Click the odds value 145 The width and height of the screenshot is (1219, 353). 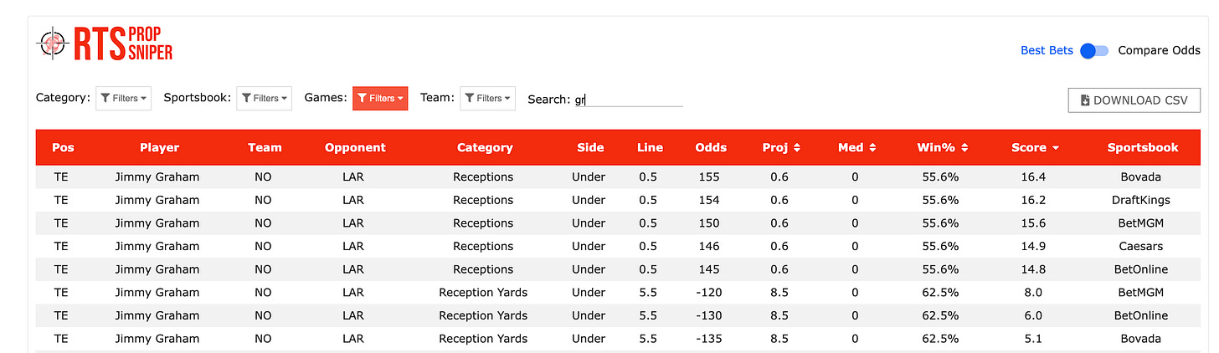coord(708,269)
